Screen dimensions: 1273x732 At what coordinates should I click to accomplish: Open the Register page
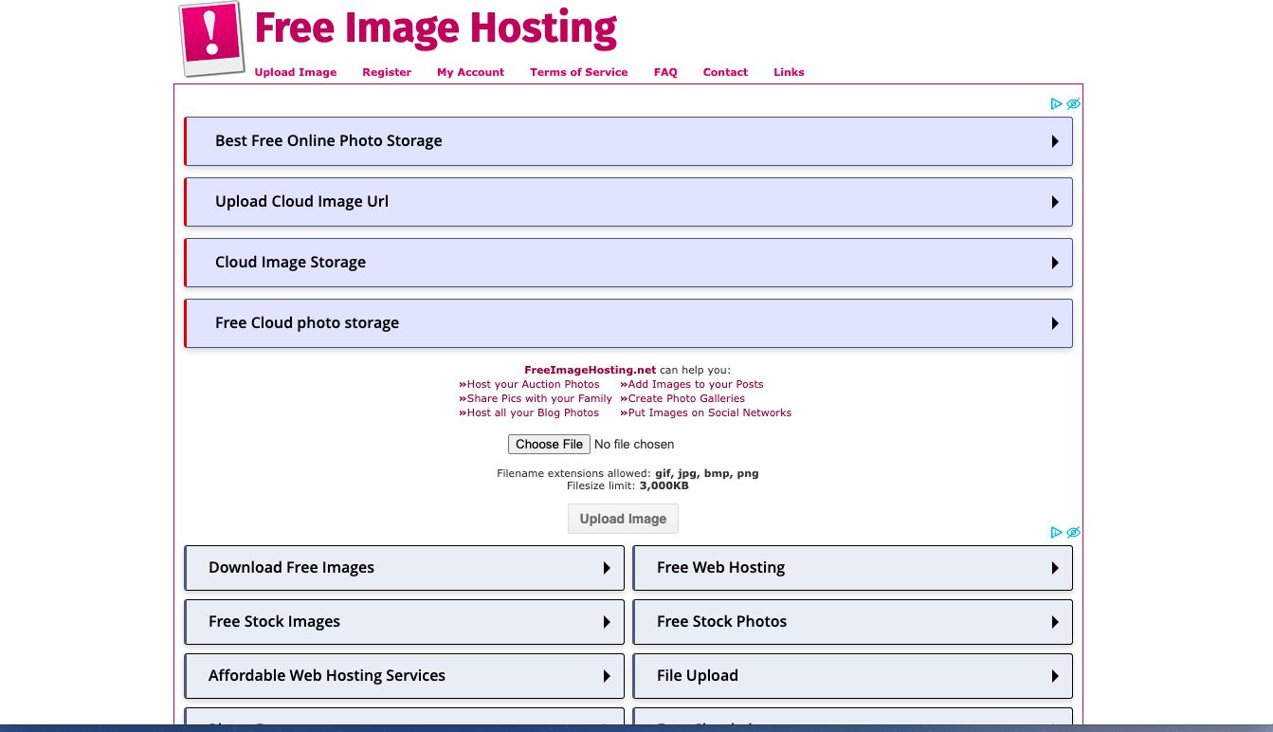pyautogui.click(x=387, y=72)
